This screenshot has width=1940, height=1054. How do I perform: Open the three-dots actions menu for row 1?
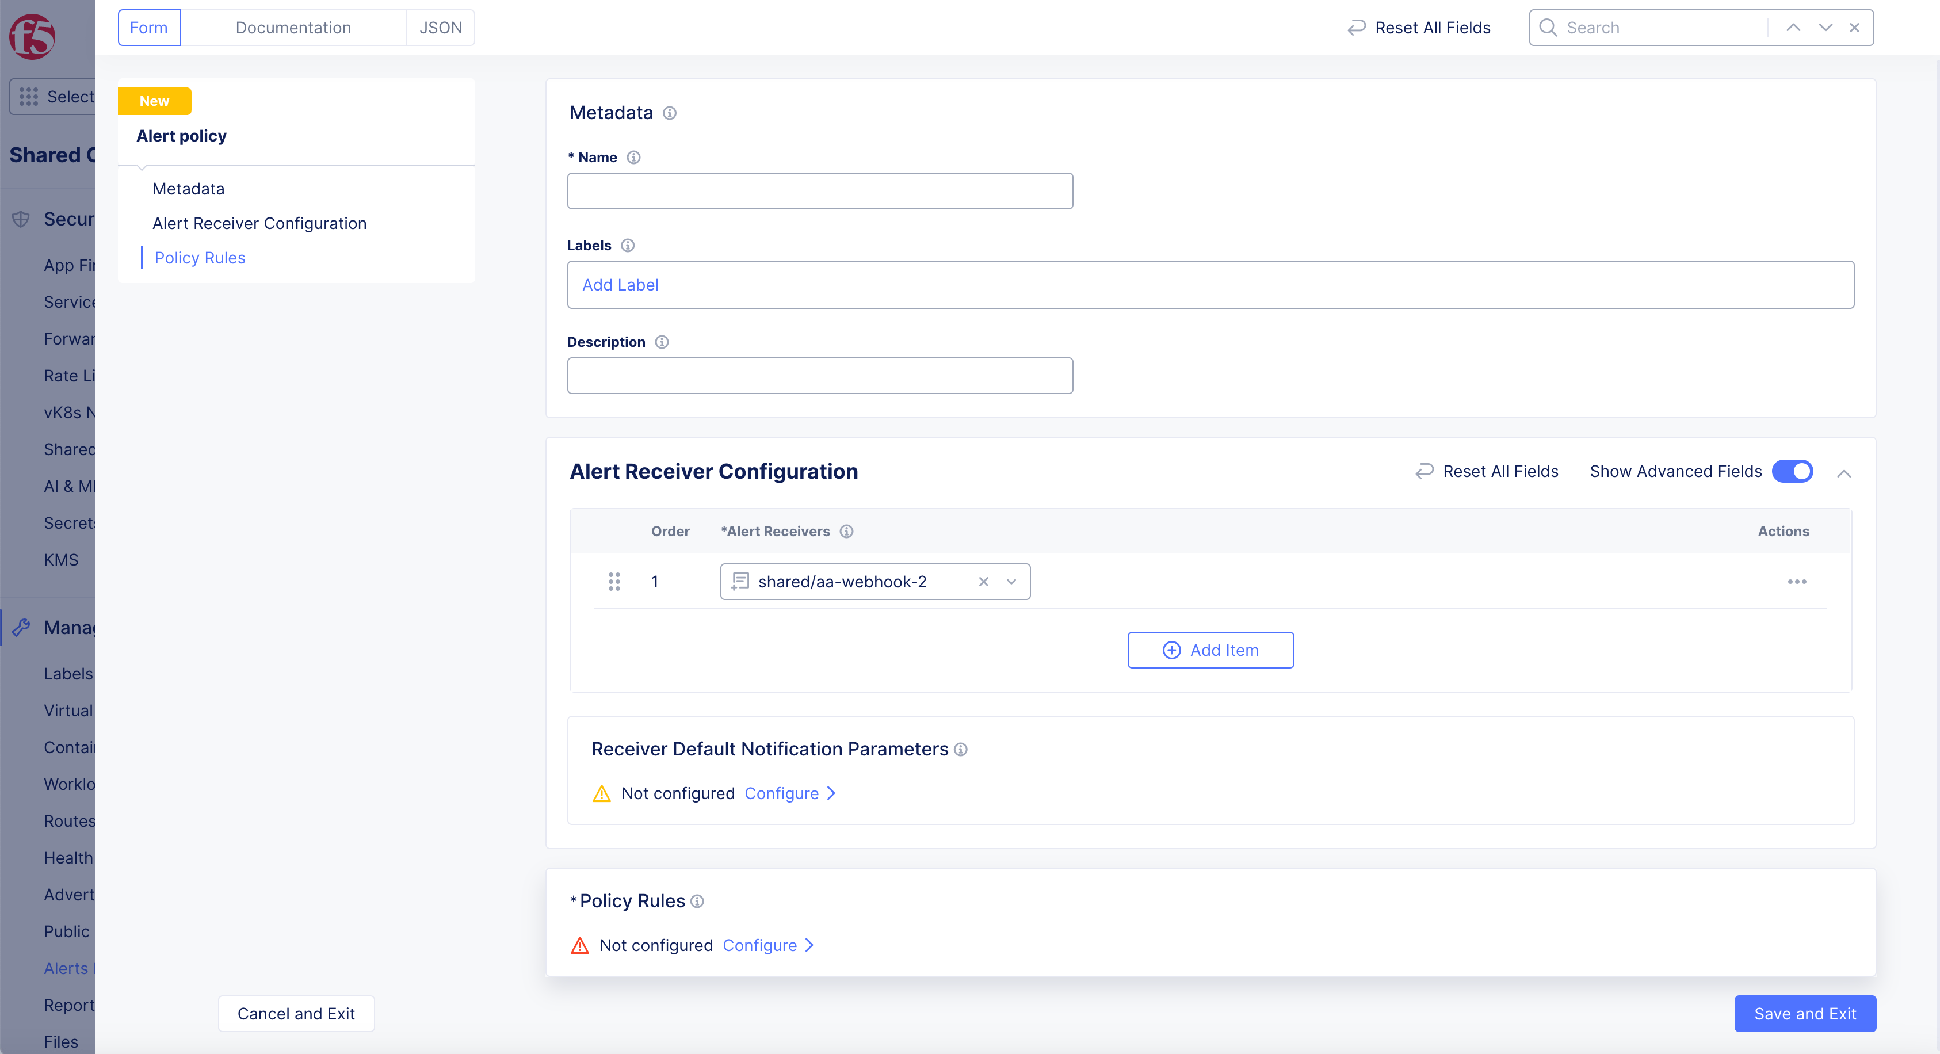click(1797, 582)
